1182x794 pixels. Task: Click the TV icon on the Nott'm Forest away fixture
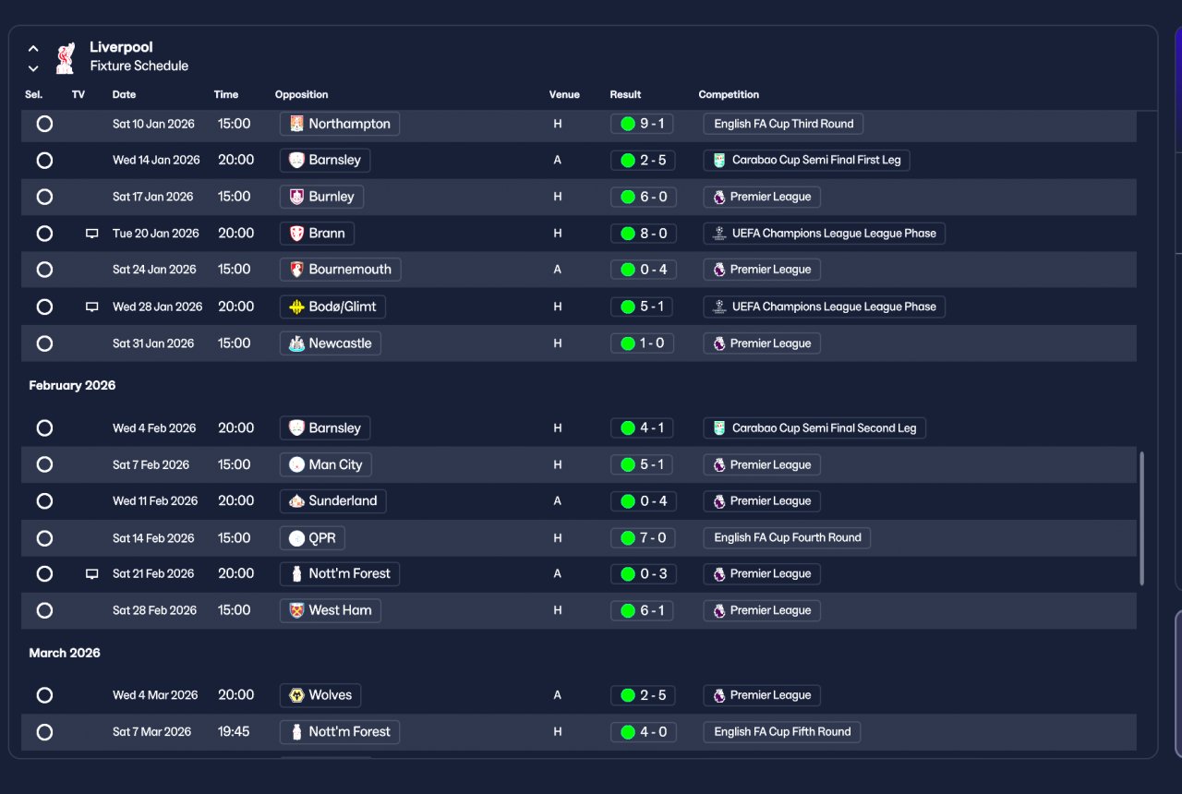point(91,573)
